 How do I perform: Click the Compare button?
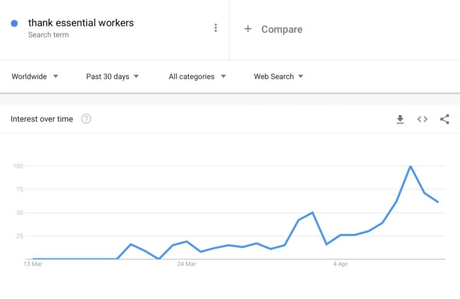pyautogui.click(x=282, y=29)
